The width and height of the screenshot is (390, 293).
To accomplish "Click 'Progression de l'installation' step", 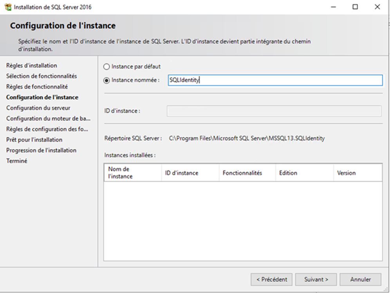I will point(41,150).
